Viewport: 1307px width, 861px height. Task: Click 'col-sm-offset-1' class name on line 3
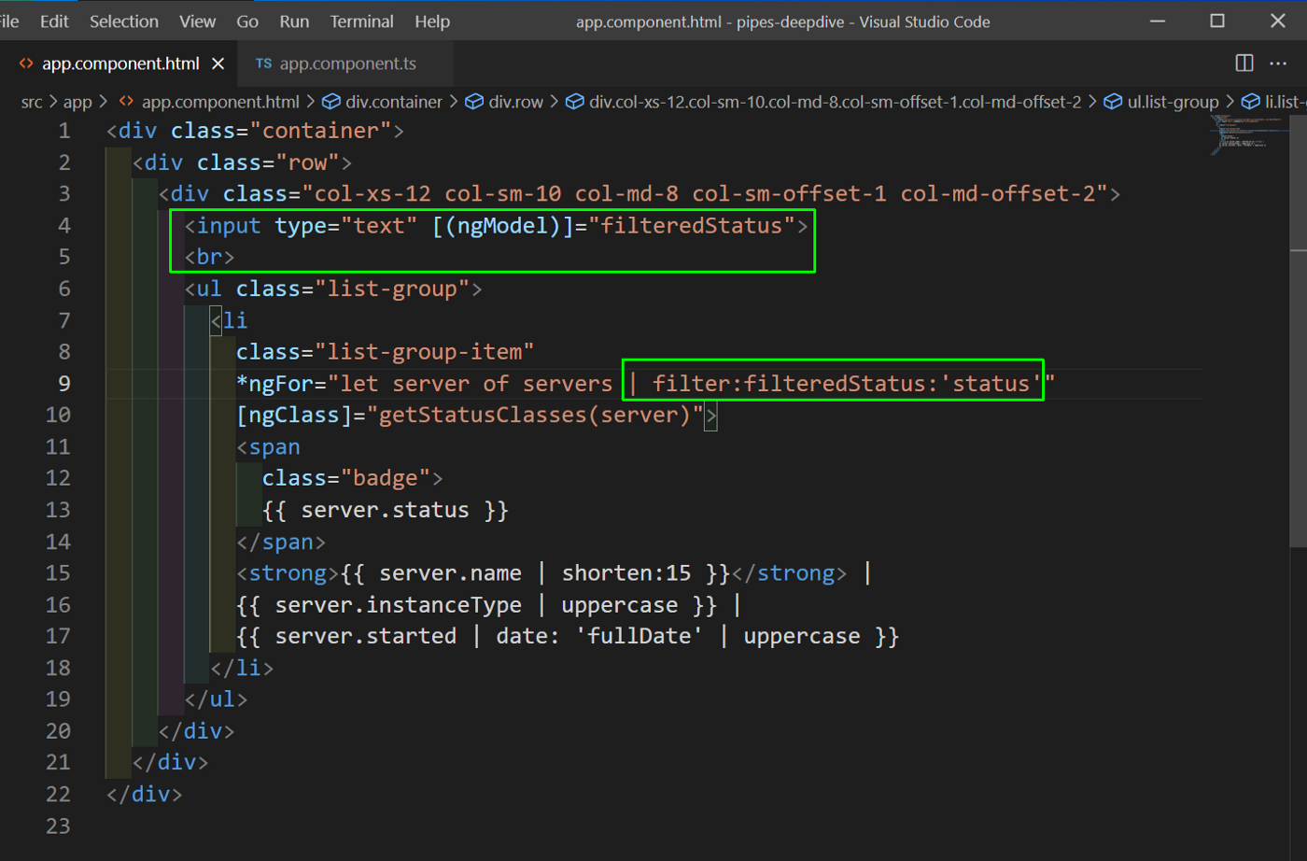tap(790, 194)
